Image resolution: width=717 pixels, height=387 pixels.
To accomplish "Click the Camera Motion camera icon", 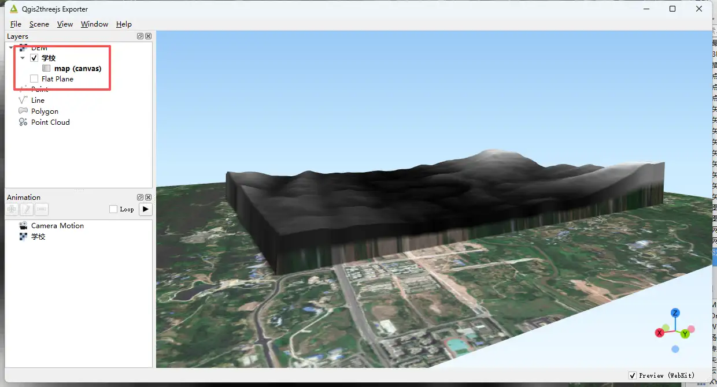I will click(23, 226).
